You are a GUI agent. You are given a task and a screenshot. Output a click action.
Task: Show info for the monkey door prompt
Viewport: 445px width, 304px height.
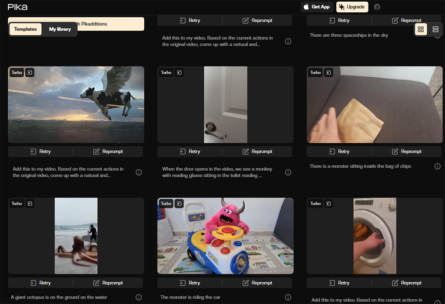(288, 172)
